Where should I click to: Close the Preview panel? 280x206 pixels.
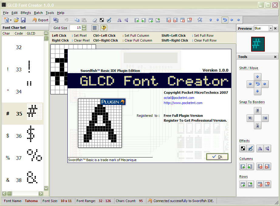(x=275, y=28)
